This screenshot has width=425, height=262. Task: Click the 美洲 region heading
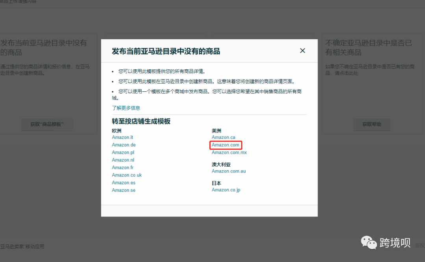216,131
